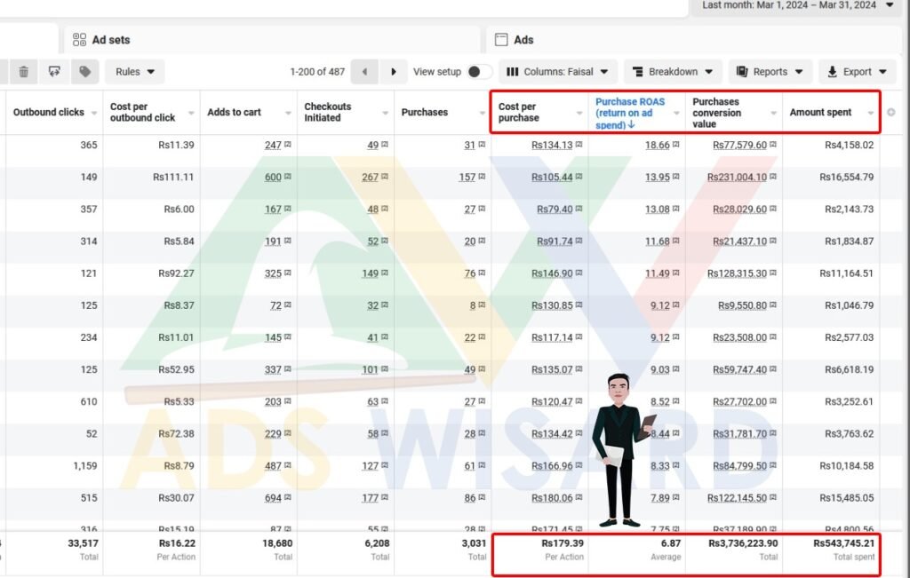Click the 18.66 ROAS value
910x578 pixels.
(x=658, y=145)
